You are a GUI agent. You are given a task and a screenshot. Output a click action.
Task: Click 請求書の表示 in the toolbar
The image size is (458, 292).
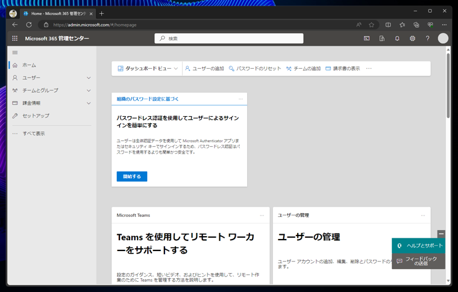343,69
